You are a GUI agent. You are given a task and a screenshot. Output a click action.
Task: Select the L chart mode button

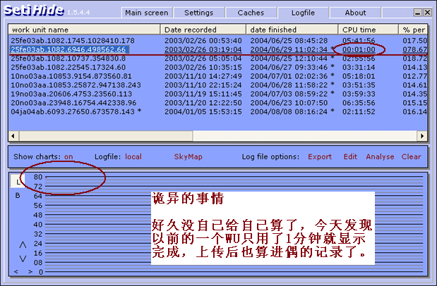click(18, 182)
